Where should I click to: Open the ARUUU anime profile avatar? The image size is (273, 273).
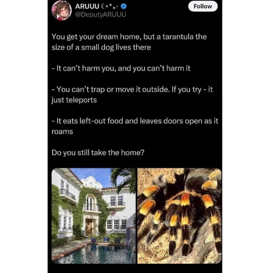tap(61, 10)
